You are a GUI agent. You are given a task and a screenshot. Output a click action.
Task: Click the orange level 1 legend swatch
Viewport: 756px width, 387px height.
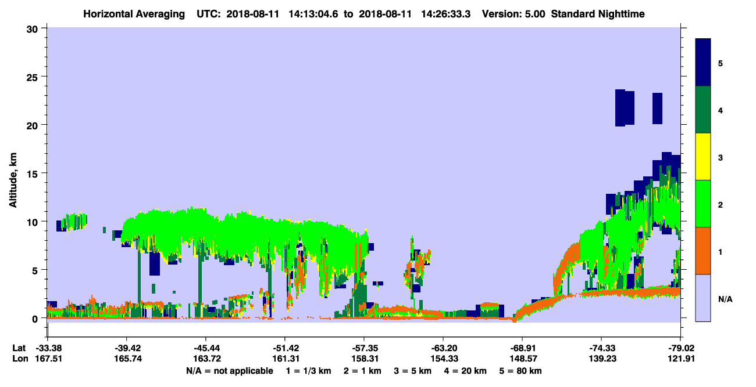coord(703,251)
